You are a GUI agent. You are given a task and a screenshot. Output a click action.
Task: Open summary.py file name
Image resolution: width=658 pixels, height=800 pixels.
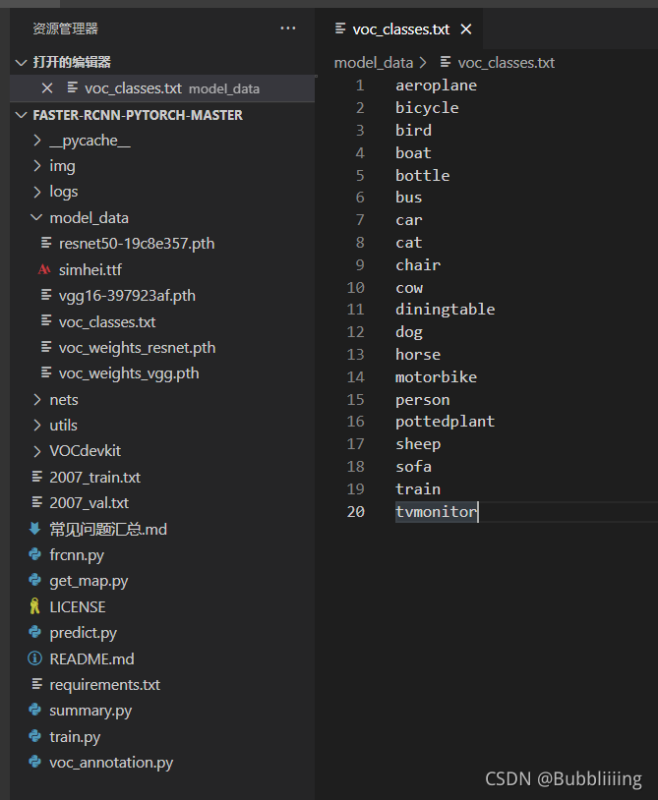click(90, 712)
